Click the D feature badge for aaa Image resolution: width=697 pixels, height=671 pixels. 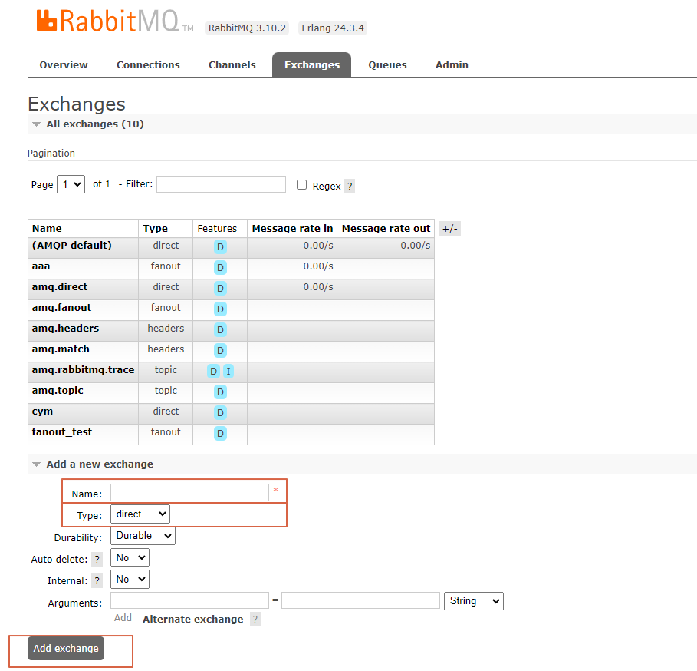tap(220, 267)
